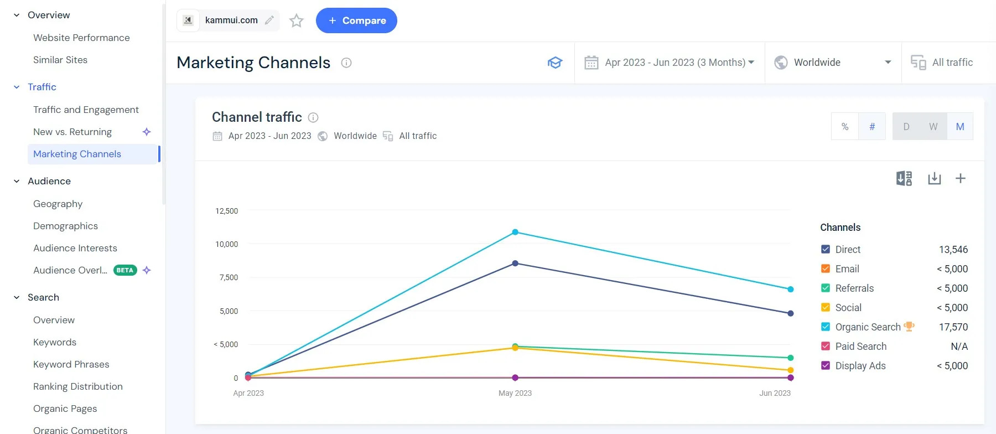Open Traffic and Engagement in the sidebar

tap(86, 110)
